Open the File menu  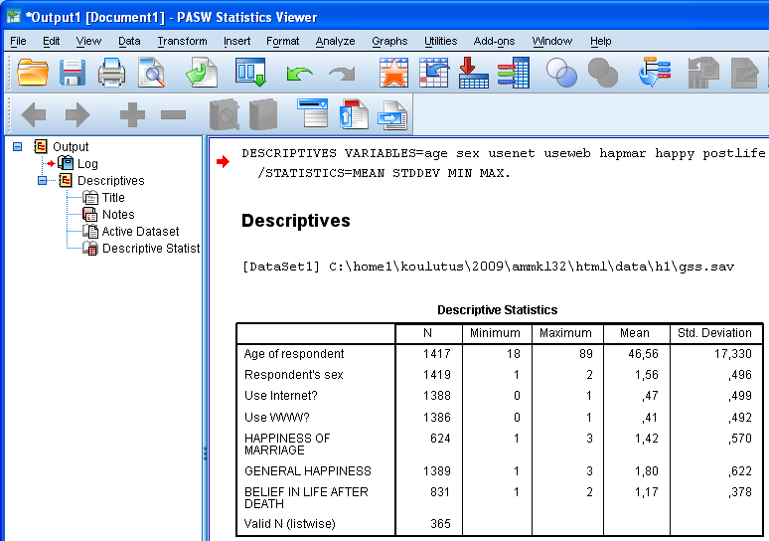tap(18, 41)
